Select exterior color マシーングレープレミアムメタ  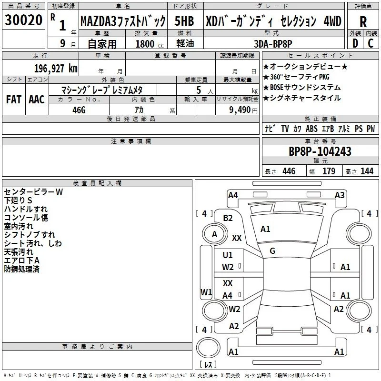coord(102,90)
